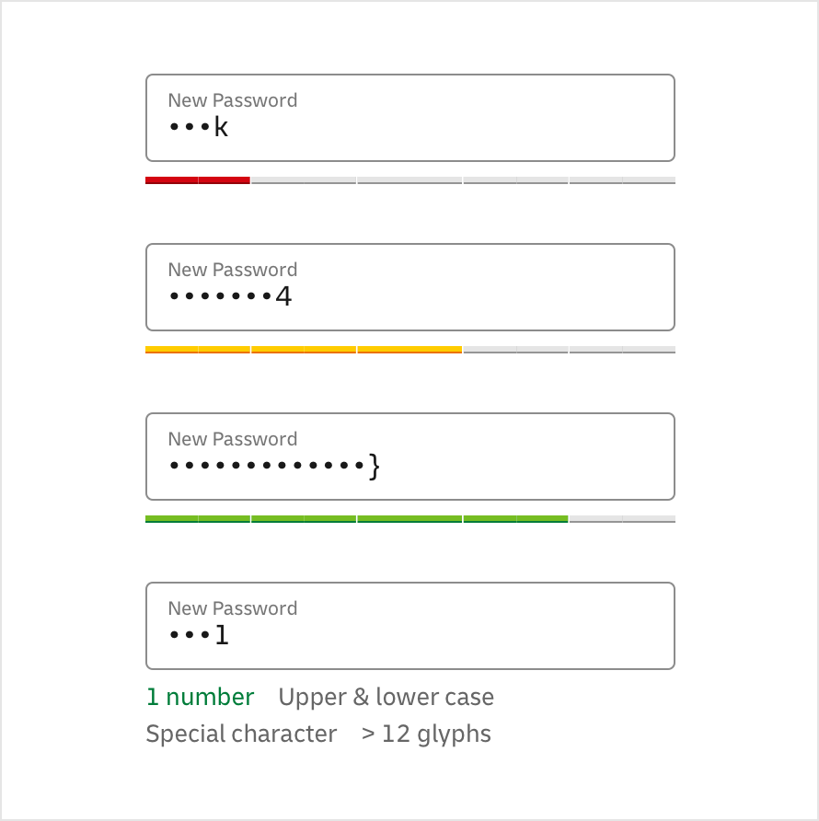
Task: Click the fourth New Password field ending in 1
Action: point(409,625)
